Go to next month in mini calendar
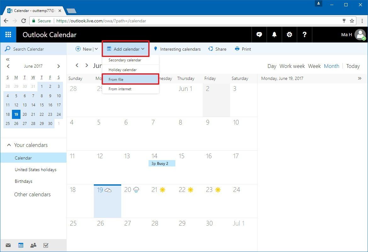 (59, 66)
